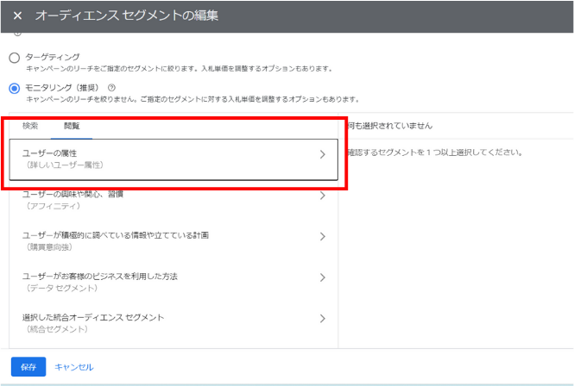Expand chevron for 購買意向強 row
This screenshot has width=574, height=386.
[x=322, y=236]
